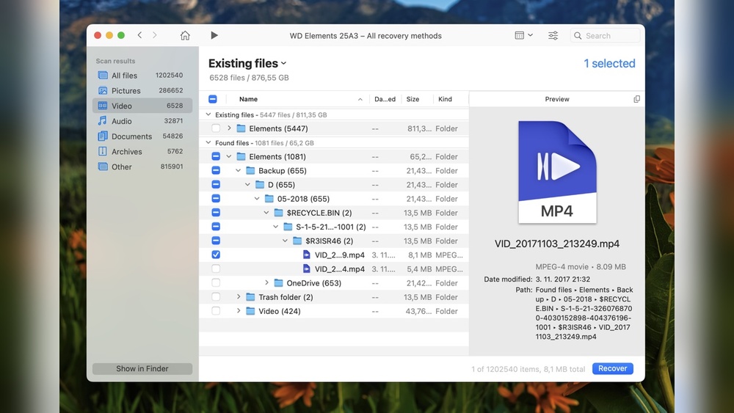Click the $RECYCLE.BIN folder icon
Screen dimensions: 734x413
(x=278, y=212)
